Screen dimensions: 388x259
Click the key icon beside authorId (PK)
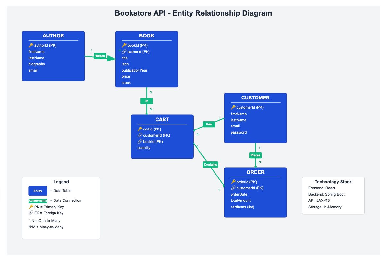point(31,45)
